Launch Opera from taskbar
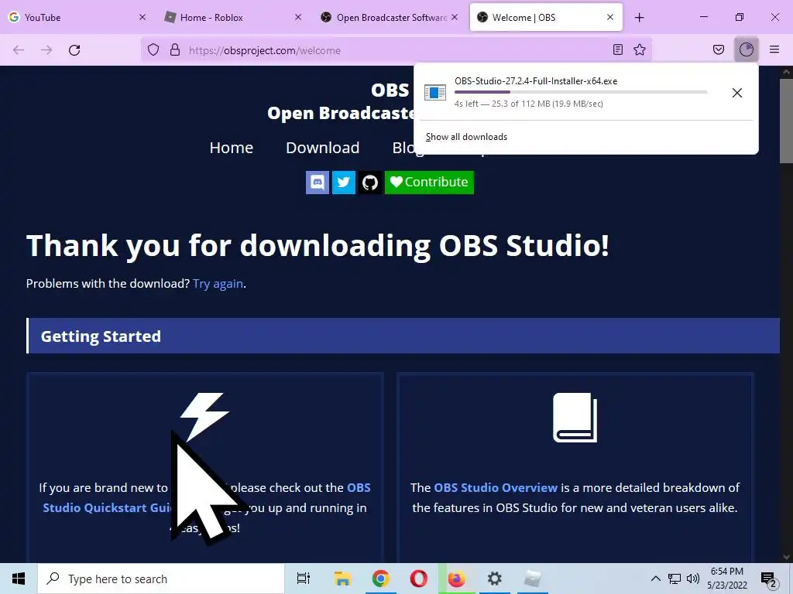The image size is (793, 594). pyautogui.click(x=418, y=579)
